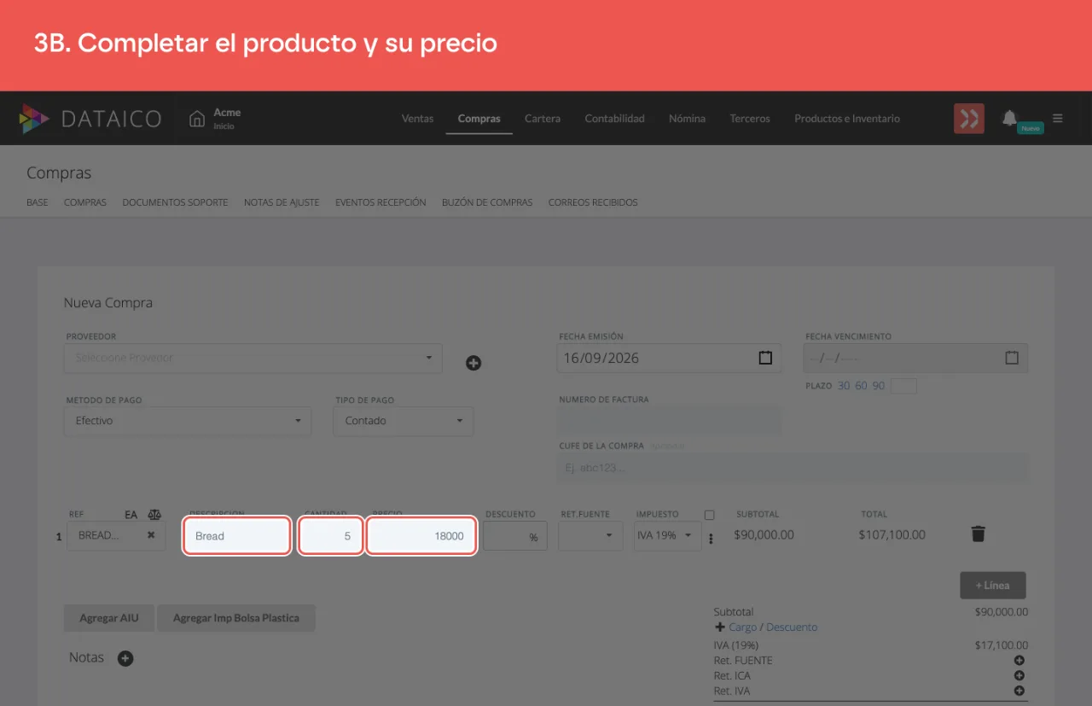Viewport: 1092px width, 706px height.
Task: Open the Nómina menu
Action: pyautogui.click(x=687, y=119)
